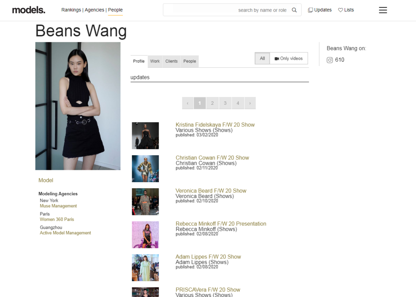416x297 pixels.
Task: Select page 1 in pagination
Action: [x=200, y=103]
